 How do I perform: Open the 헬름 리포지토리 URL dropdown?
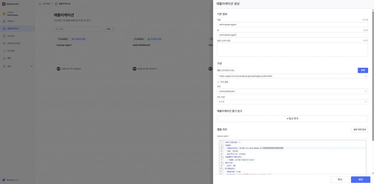(x=293, y=76)
